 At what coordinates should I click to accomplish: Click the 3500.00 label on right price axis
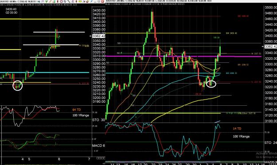(271, 8)
